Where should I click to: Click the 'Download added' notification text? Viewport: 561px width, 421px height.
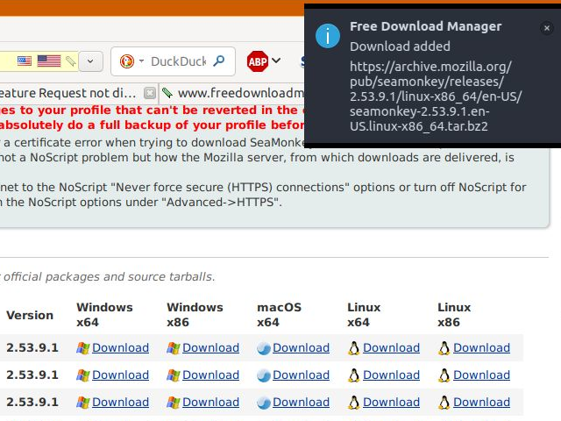click(400, 46)
